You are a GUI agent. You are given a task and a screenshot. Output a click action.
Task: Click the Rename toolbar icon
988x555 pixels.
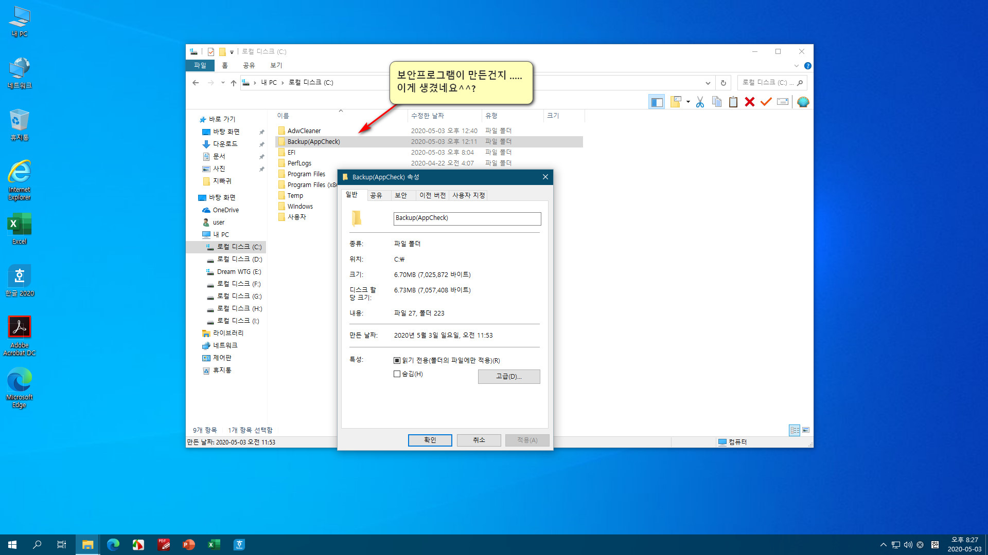[783, 102]
